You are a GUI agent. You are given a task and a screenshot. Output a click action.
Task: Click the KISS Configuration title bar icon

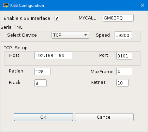pyautogui.click(x=6, y=5)
